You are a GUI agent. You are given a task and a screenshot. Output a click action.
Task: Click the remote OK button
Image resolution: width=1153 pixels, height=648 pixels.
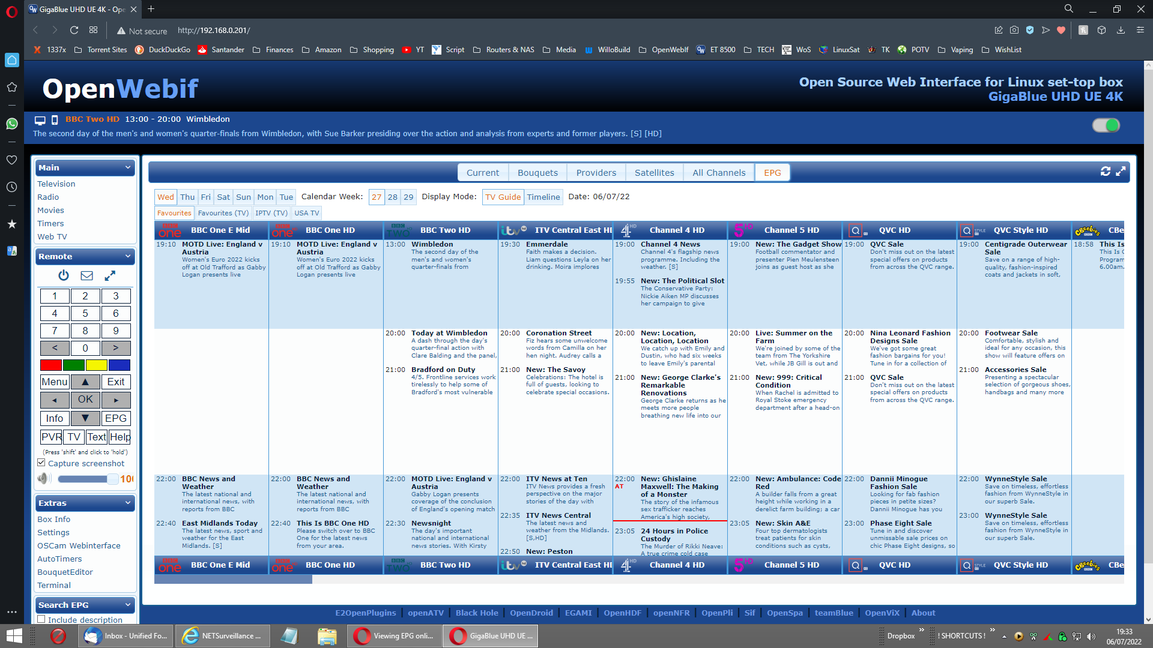point(85,400)
